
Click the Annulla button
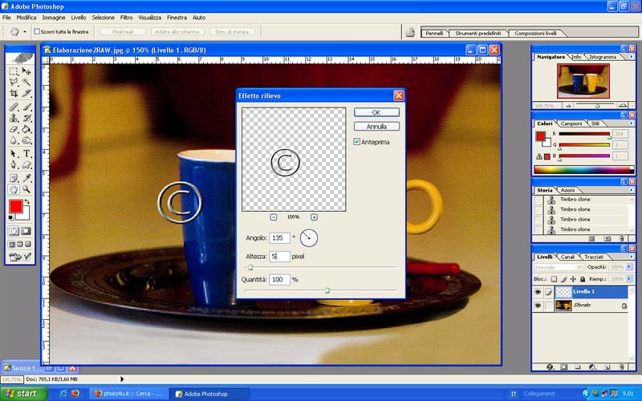376,127
